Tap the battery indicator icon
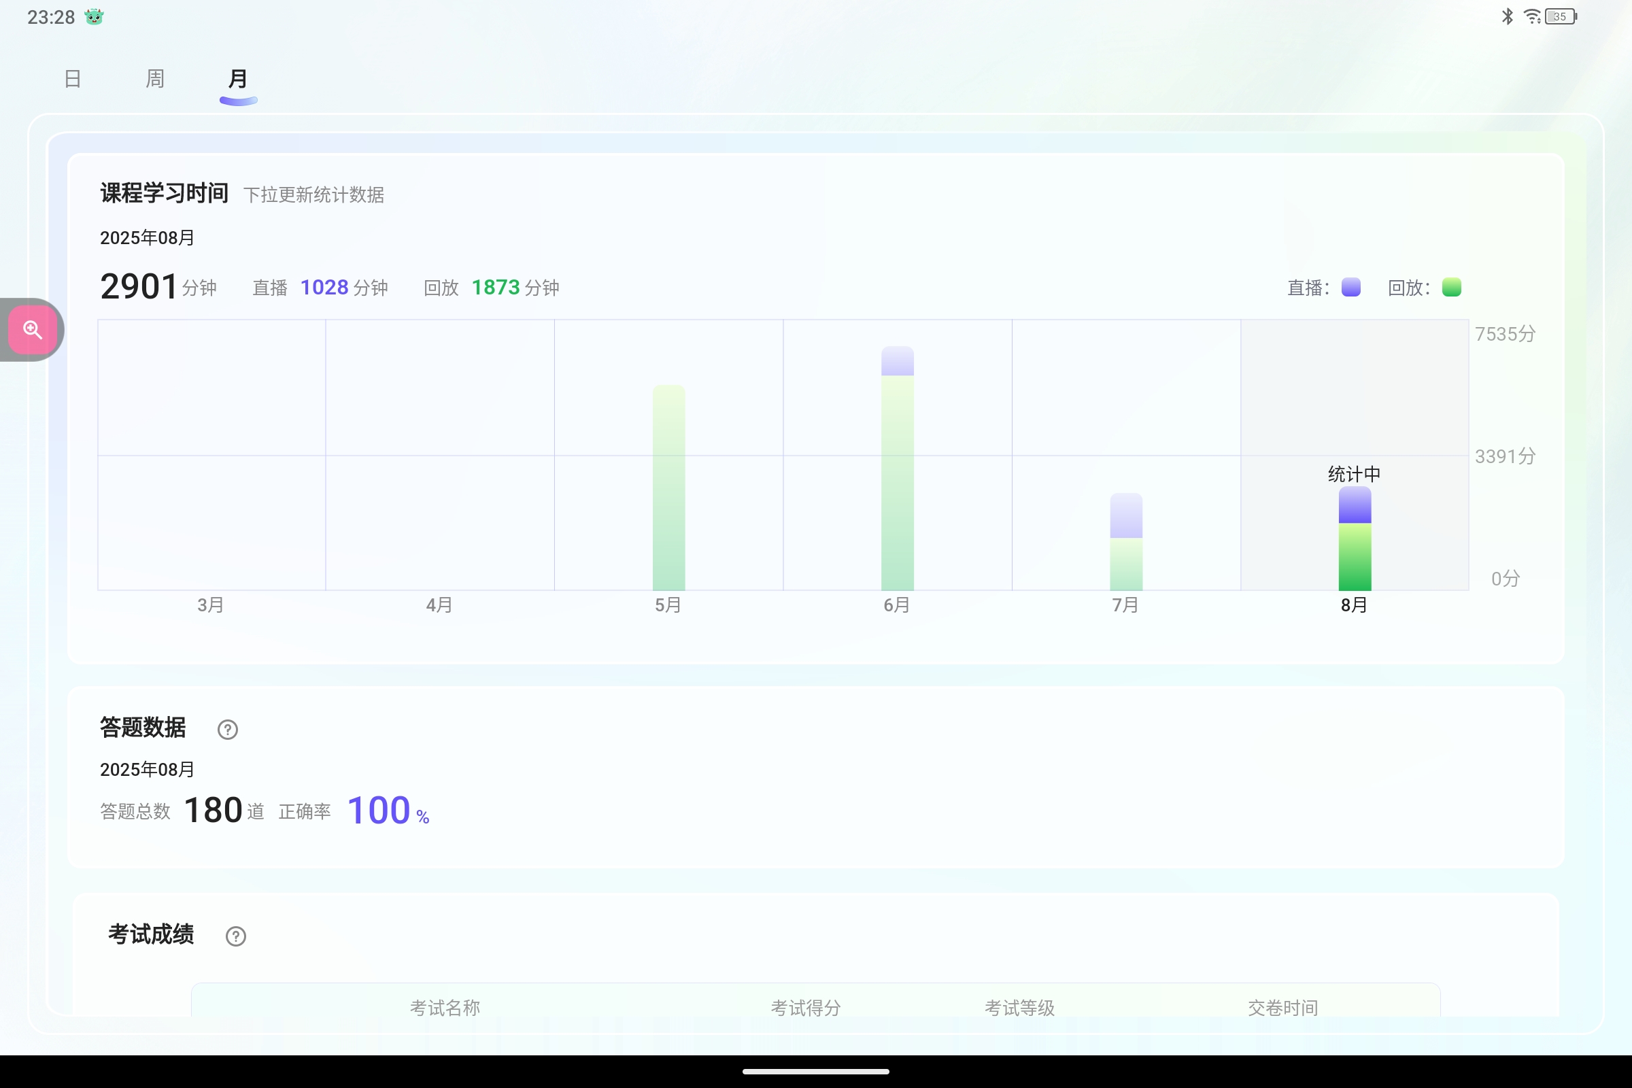This screenshot has height=1088, width=1632. (1561, 16)
